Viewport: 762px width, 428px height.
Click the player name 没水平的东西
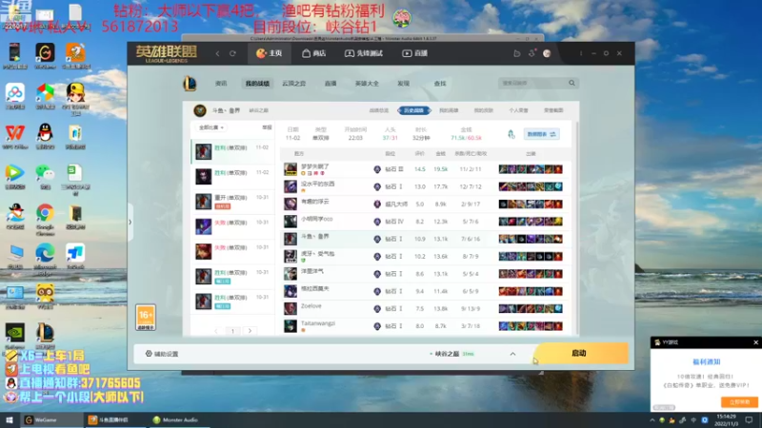[317, 184]
